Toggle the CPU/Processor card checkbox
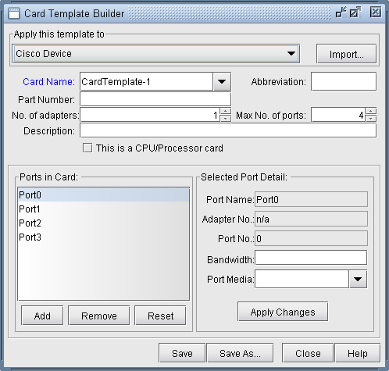389x371 pixels. [87, 148]
